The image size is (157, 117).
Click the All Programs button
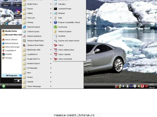click(12, 76)
